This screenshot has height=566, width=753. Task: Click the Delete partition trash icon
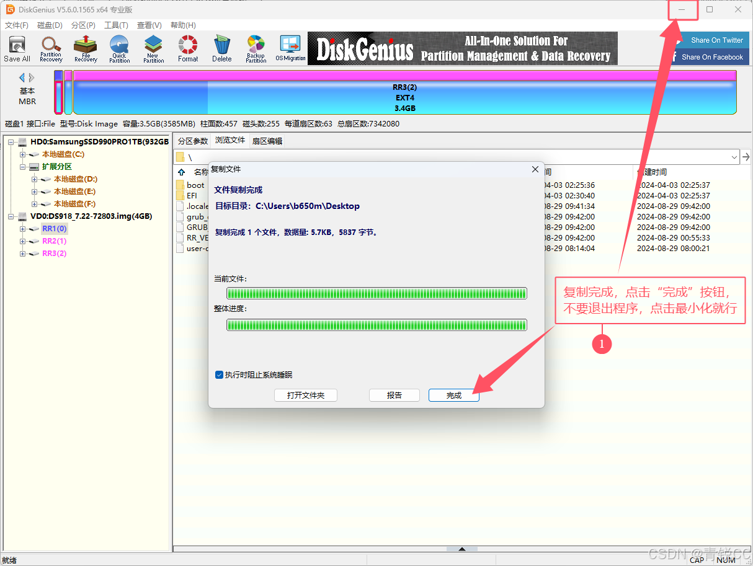coord(221,49)
